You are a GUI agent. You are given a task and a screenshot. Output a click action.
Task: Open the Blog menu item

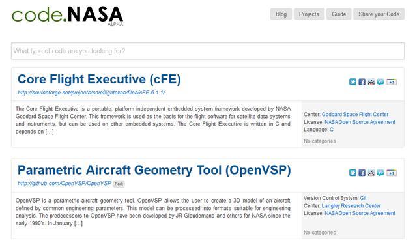coord(281,14)
